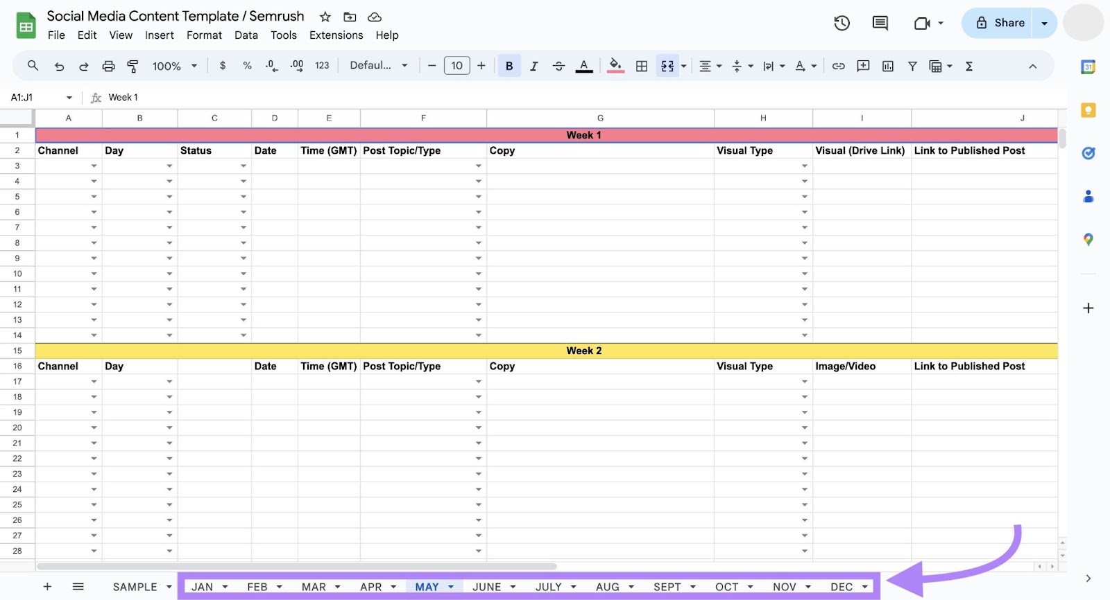Viewport: 1110px width, 600px height.
Task: Move document to folder icon
Action: 350,17
